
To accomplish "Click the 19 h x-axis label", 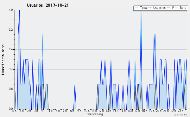I will click(152, 111).
